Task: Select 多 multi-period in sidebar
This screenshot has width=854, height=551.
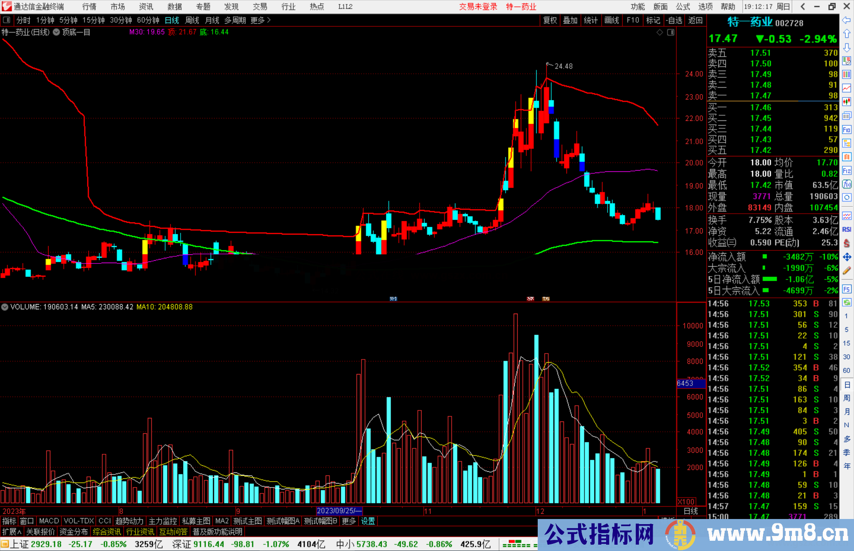Action: click(x=846, y=439)
